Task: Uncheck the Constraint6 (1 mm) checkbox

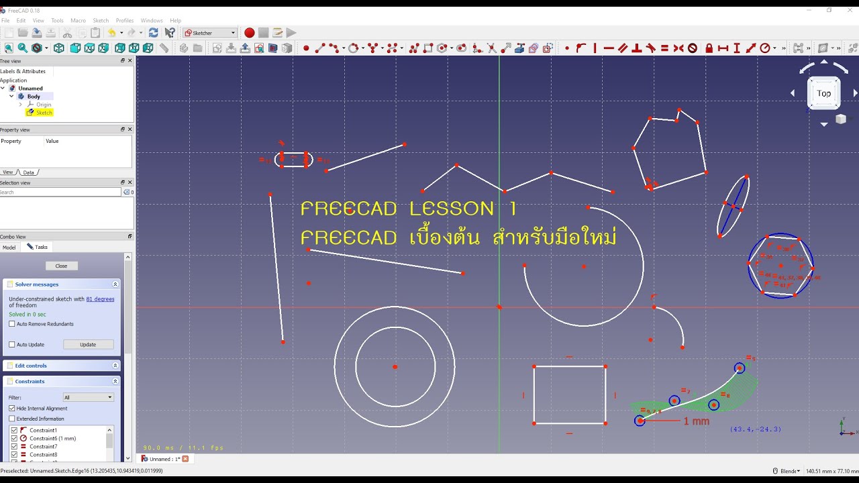Action: 14,438
